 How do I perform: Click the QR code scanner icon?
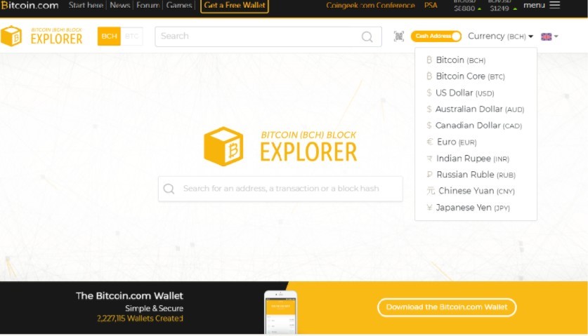click(x=398, y=36)
